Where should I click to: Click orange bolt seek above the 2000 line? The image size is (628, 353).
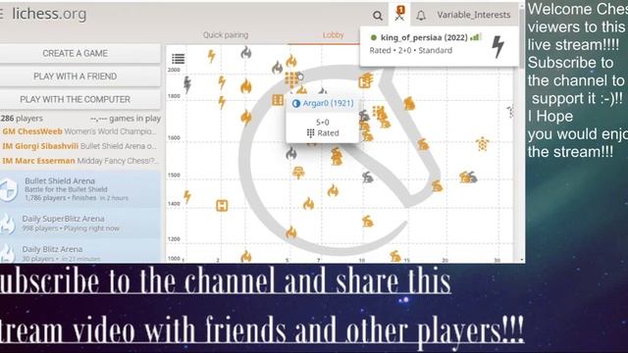click(x=211, y=56)
